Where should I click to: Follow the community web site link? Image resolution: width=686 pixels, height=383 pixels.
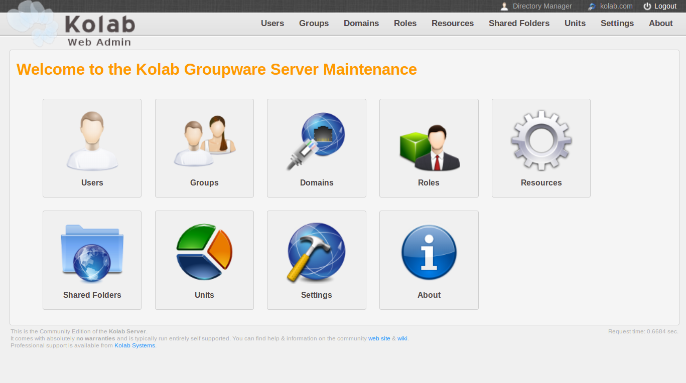tap(379, 338)
